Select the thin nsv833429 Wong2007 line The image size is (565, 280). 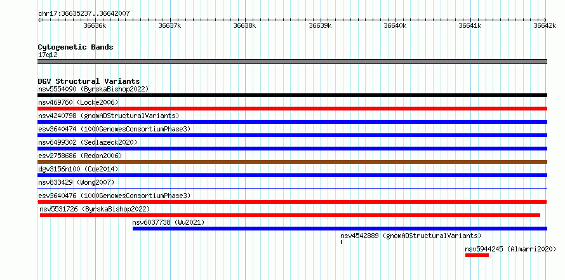click(292, 188)
